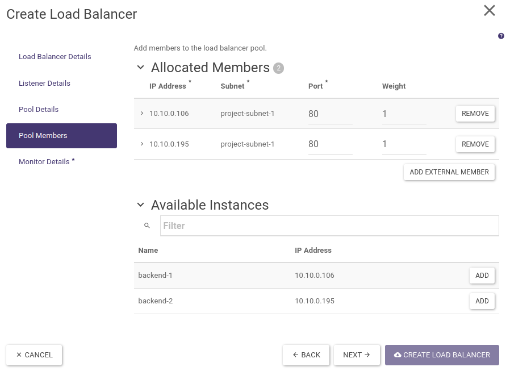The image size is (506, 371).
Task: Switch to the Pool Details step
Action: point(39,109)
